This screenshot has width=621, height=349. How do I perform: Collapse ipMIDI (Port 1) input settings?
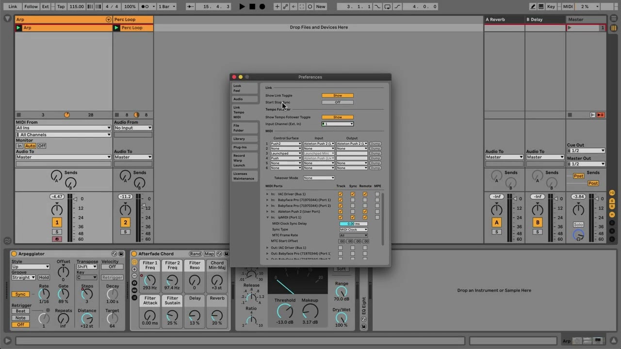(x=267, y=217)
